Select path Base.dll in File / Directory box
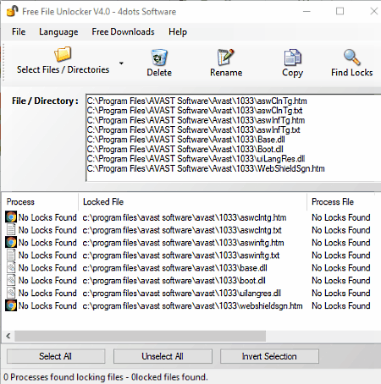The width and height of the screenshot is (381, 384). (185, 140)
